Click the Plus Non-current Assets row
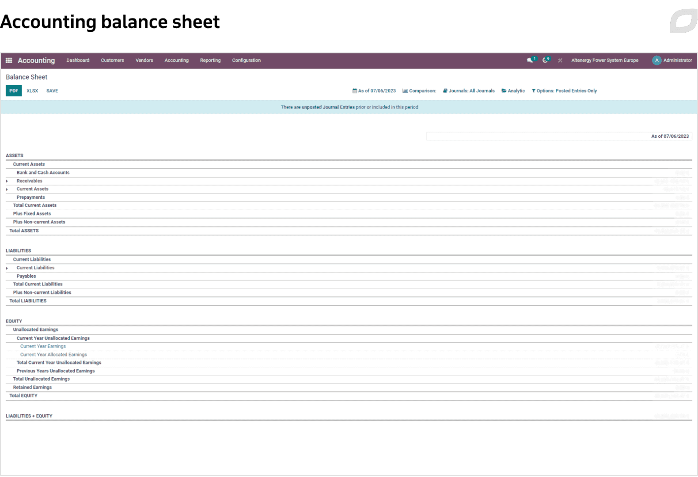 (x=349, y=222)
